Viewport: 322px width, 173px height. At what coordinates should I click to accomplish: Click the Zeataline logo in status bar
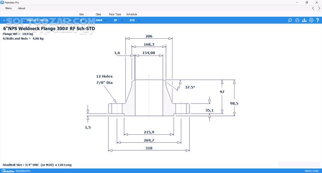click(x=8, y=171)
